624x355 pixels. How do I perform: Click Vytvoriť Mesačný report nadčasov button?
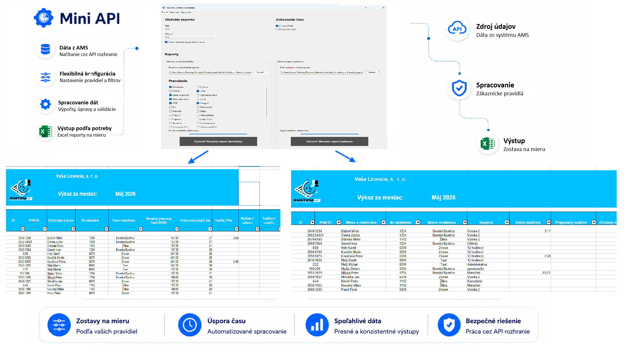pos(329,141)
